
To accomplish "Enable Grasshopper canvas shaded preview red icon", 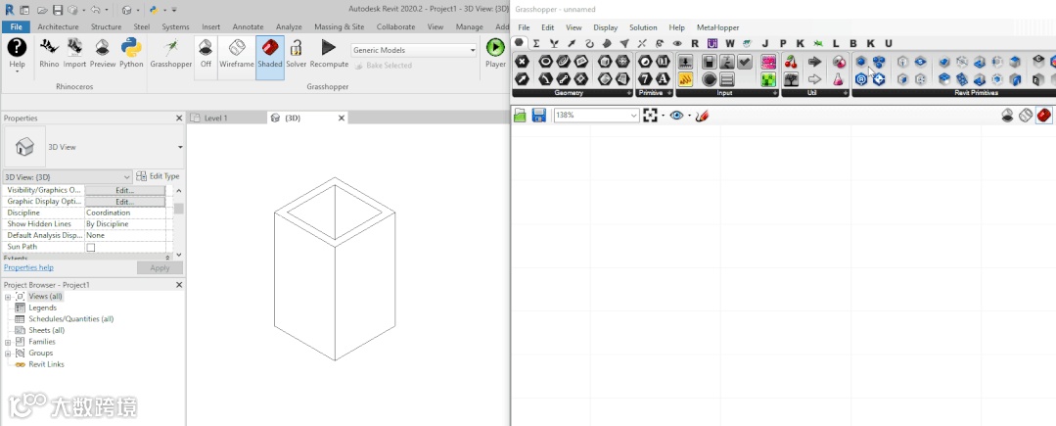I will point(1044,116).
